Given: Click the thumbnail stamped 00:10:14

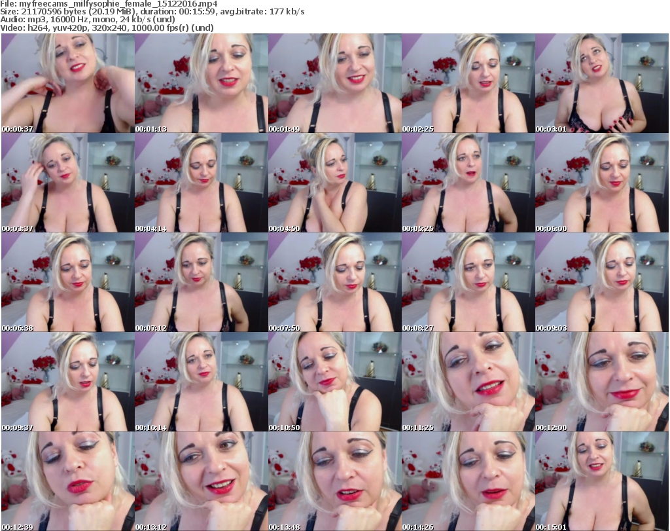Looking at the screenshot, I should [x=202, y=381].
